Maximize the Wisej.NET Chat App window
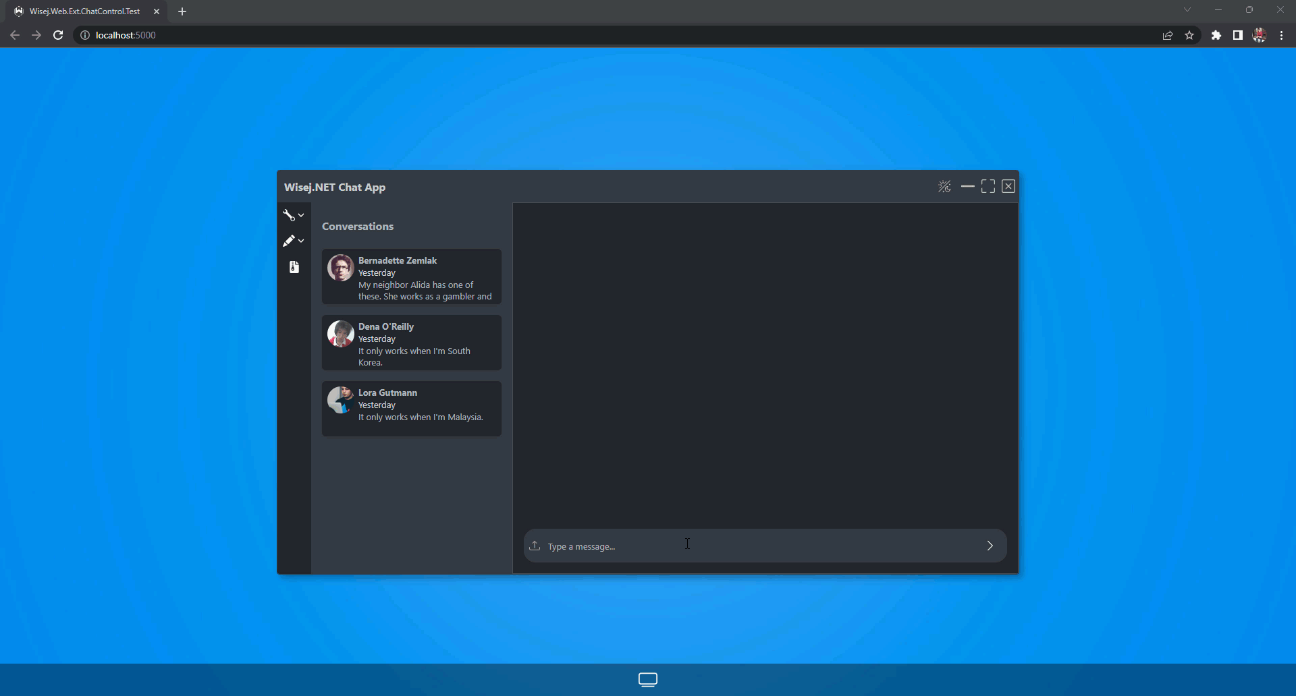This screenshot has width=1296, height=696. pyautogui.click(x=988, y=186)
